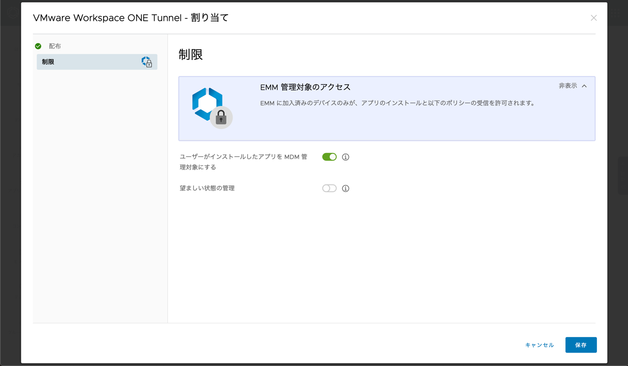Open info icon for 望ましい状態の管理

345,188
